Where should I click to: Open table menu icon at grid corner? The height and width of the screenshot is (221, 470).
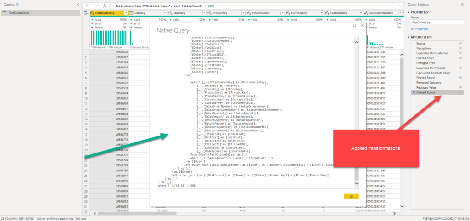[85, 13]
